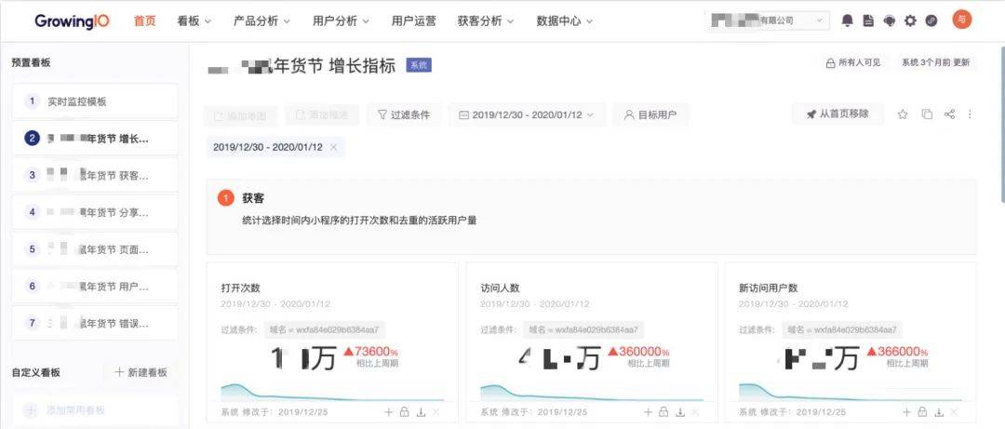Select 实时监控模板 in the dashboard list
1005x429 pixels.
pyautogui.click(x=95, y=101)
